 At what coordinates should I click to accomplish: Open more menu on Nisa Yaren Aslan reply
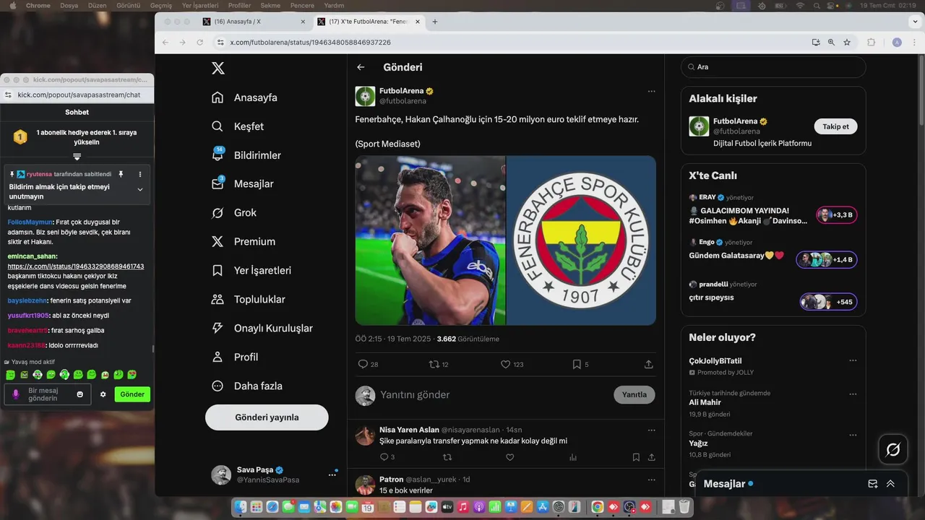coord(651,430)
